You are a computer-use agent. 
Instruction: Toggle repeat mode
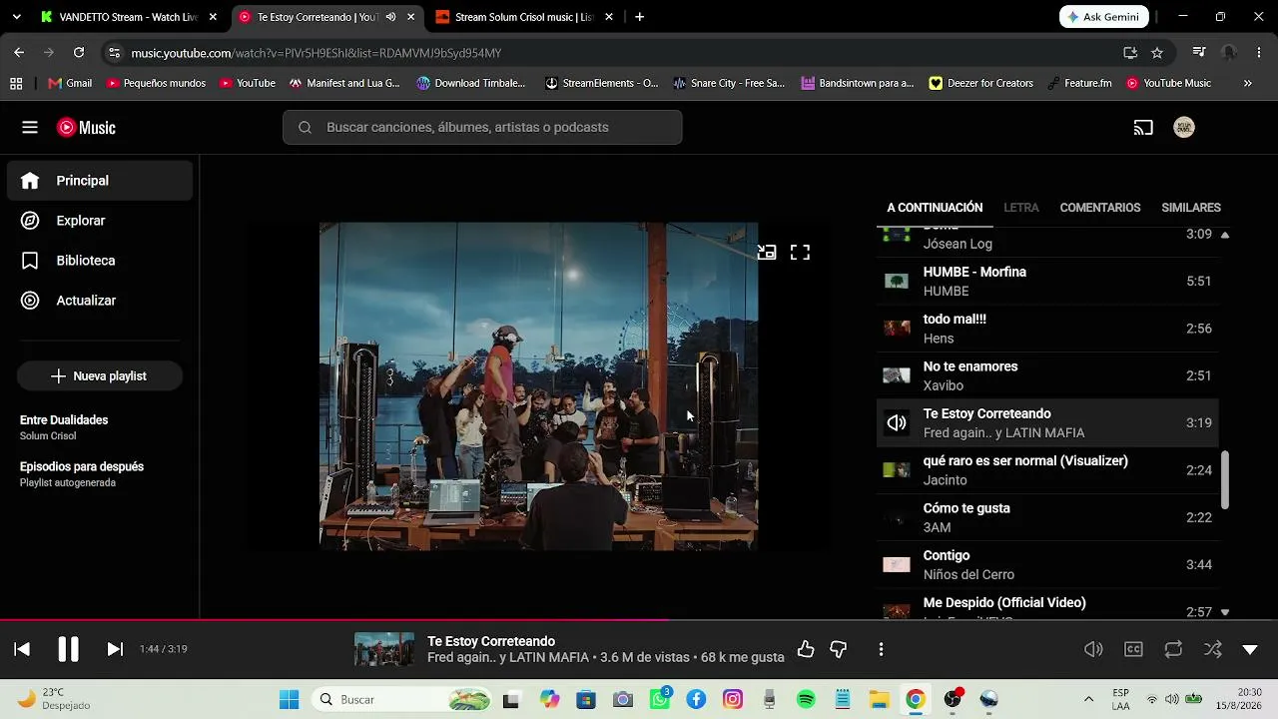click(1173, 649)
